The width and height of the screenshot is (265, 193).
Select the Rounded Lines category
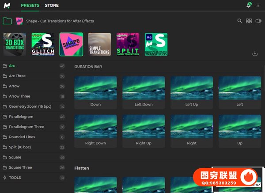point(23,137)
